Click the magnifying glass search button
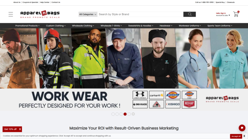The height and width of the screenshot is (139, 248). [190, 14]
